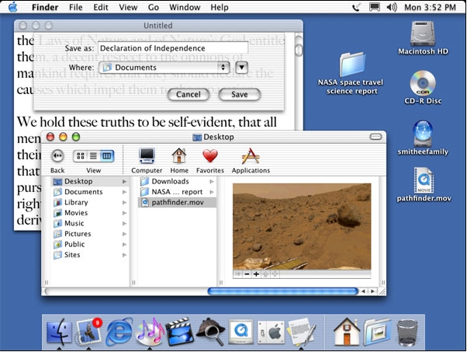The width and height of the screenshot is (467, 352).
Task: Select smitheefamily iDisk desktop icon
Action: (423, 138)
